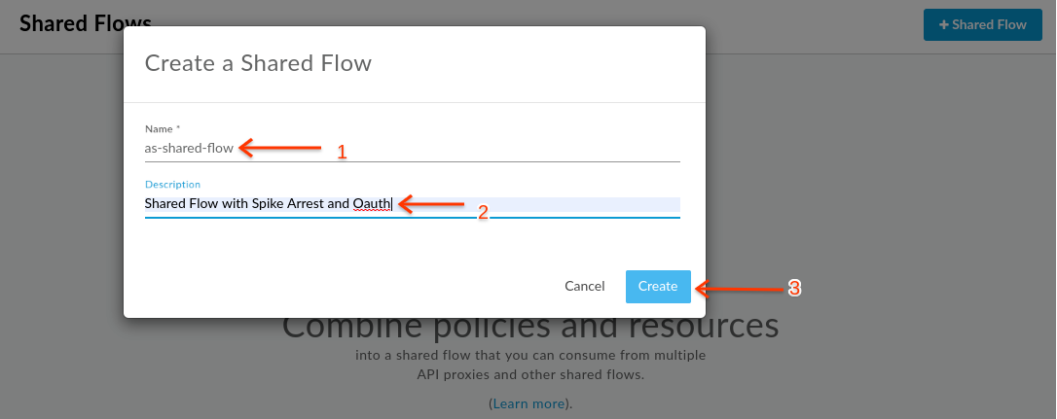Screen dimensions: 1057x419
Task: Open the Learn more link
Action: 528,403
